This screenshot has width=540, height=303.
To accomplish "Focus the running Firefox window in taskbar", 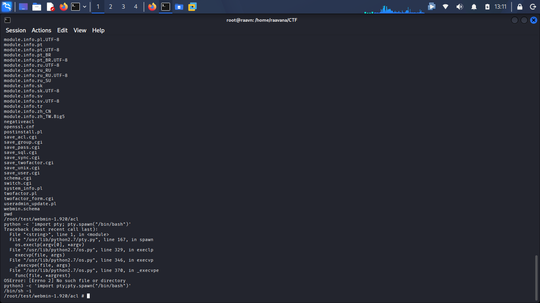I will click(152, 7).
